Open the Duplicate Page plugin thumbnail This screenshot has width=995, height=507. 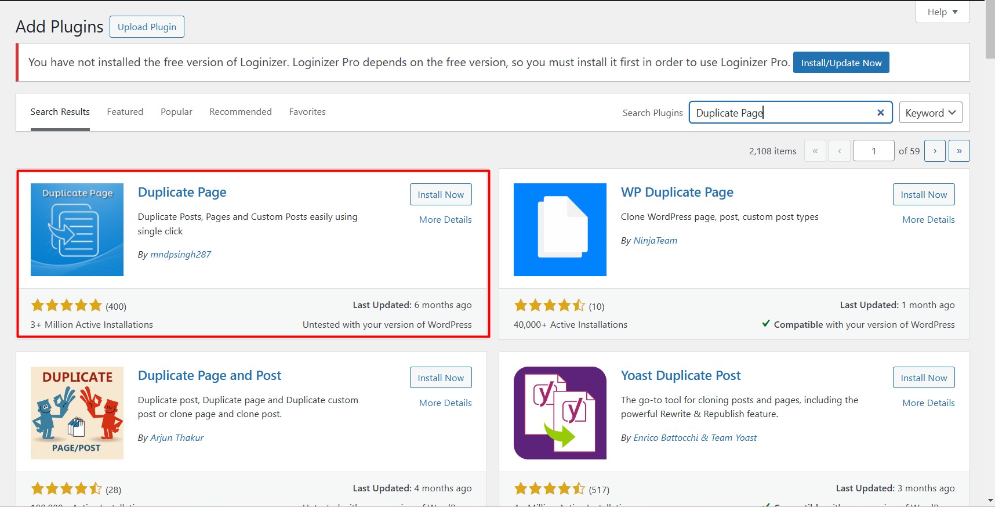[77, 230]
